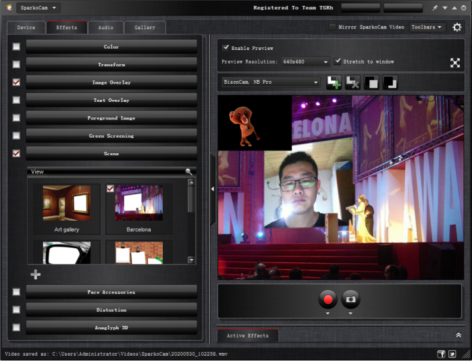This screenshot has height=361, width=472.
Task: Open the Text Overlay section
Action: pyautogui.click(x=111, y=100)
